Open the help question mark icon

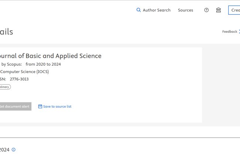(x=206, y=10)
